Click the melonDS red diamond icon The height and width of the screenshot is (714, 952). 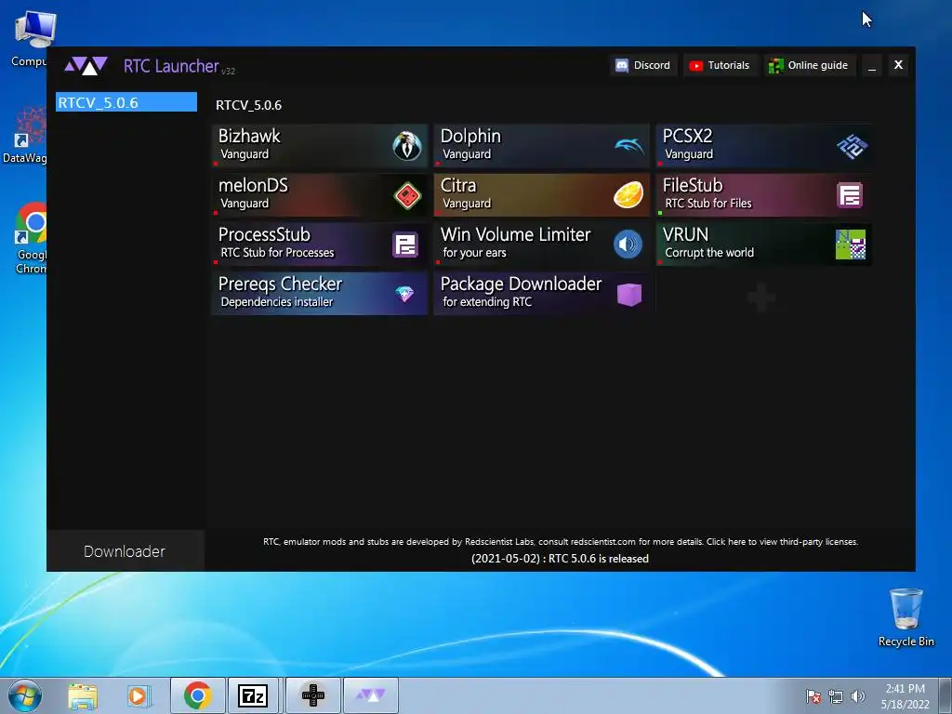point(407,195)
